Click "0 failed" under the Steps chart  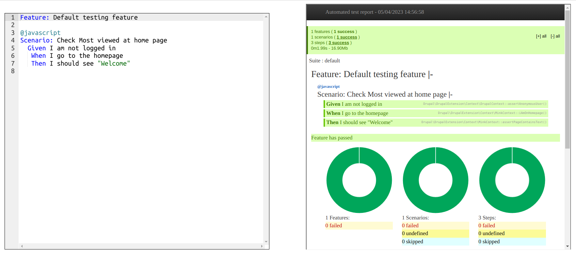512,226
